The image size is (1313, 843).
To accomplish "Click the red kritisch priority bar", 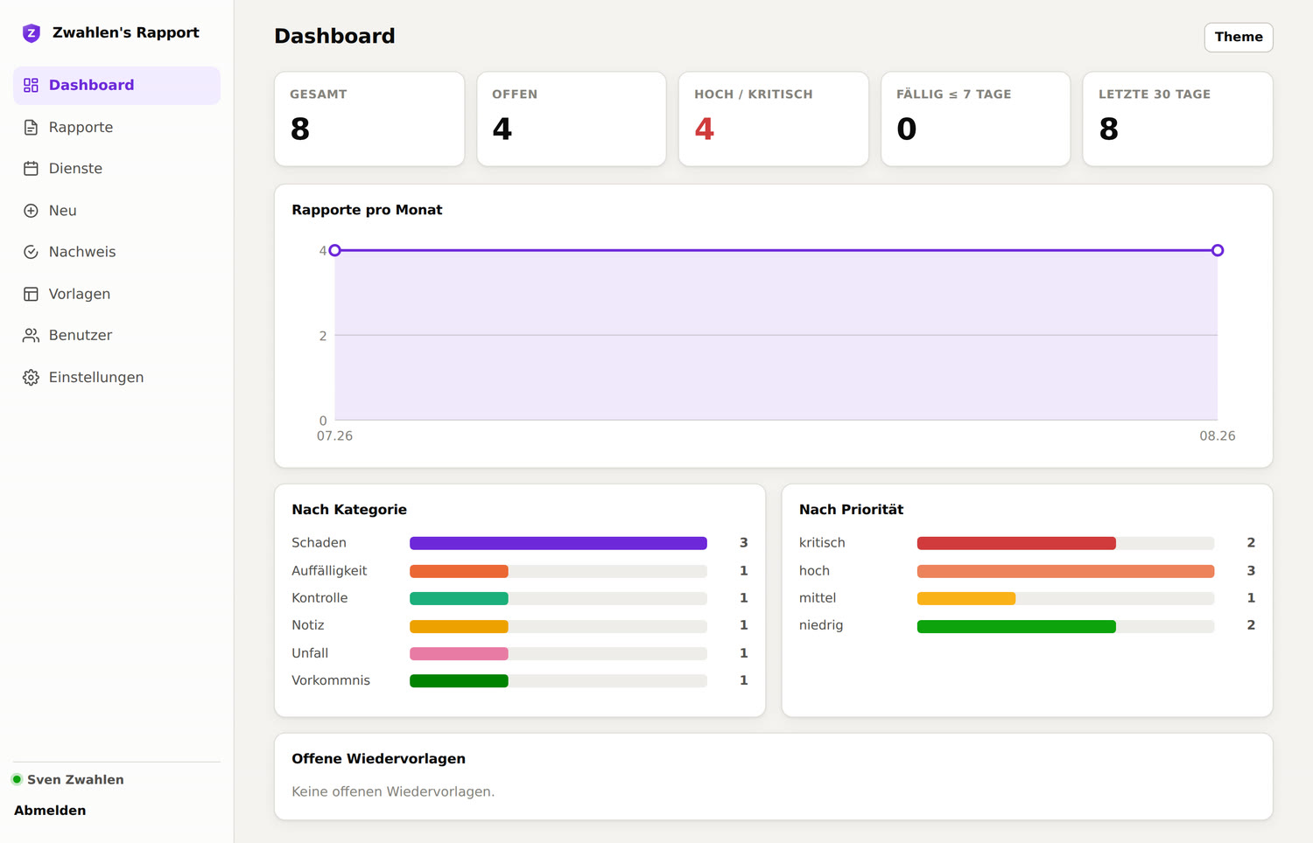I will tap(1016, 543).
